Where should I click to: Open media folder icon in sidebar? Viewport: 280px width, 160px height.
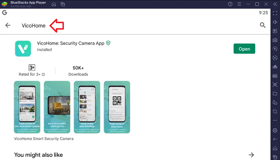(275, 94)
